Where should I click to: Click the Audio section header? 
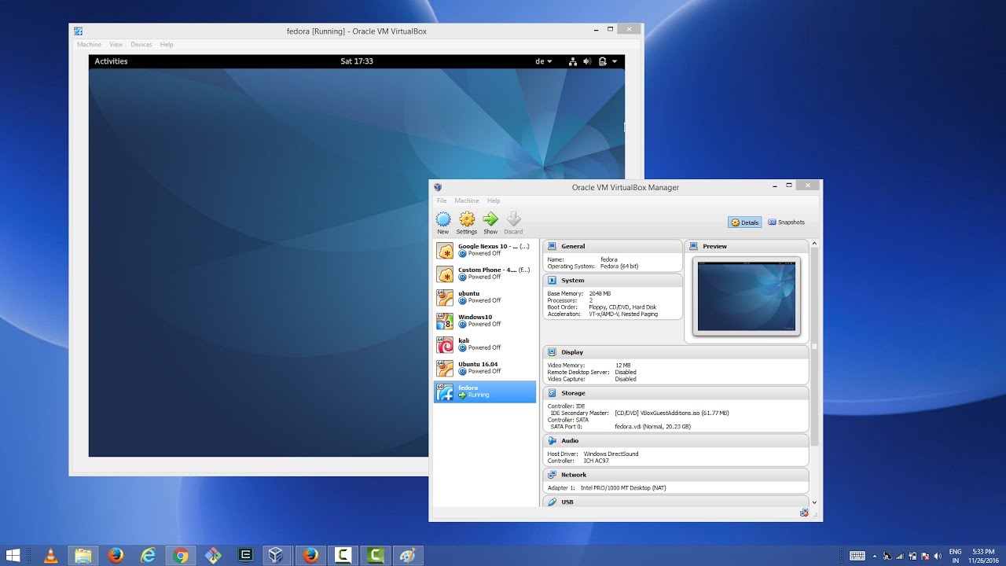coord(675,441)
